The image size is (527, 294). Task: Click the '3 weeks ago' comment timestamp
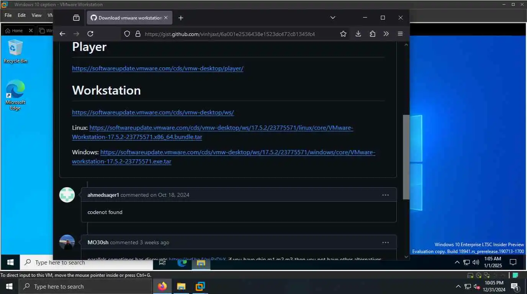tap(154, 242)
